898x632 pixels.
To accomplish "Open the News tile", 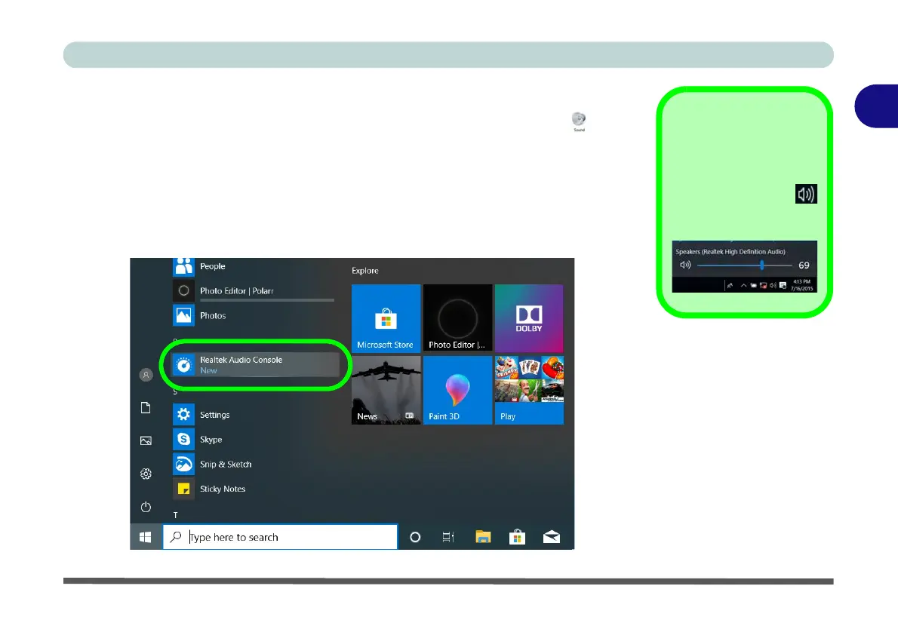I will point(386,390).
